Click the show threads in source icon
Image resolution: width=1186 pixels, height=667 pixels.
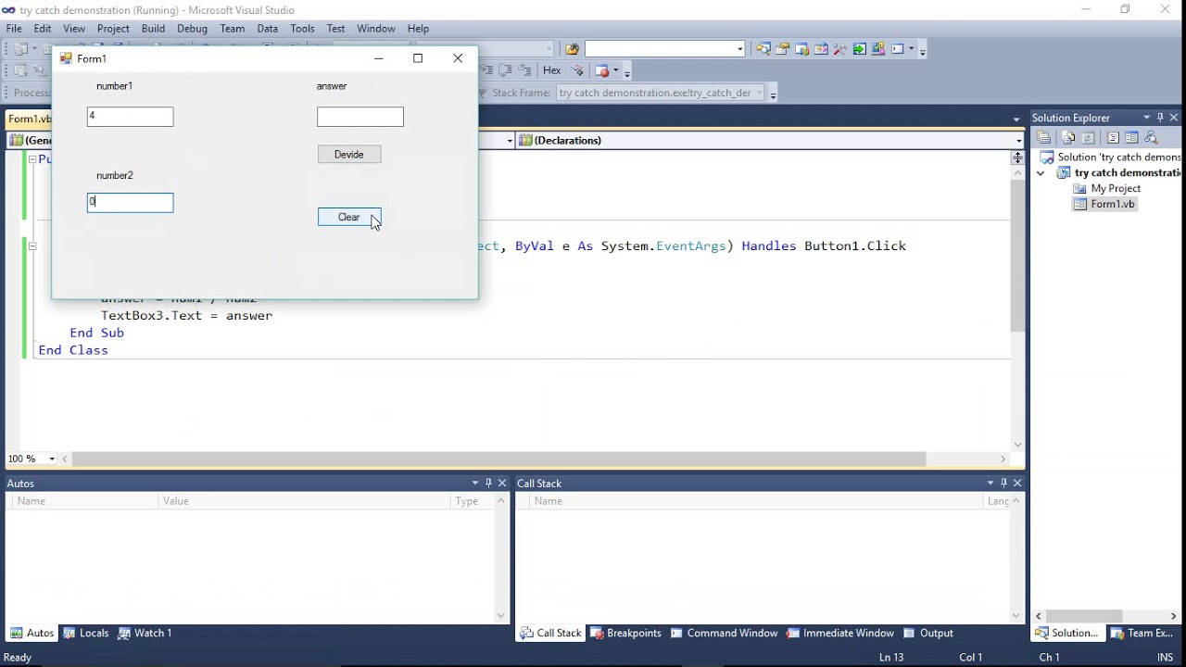(x=576, y=70)
